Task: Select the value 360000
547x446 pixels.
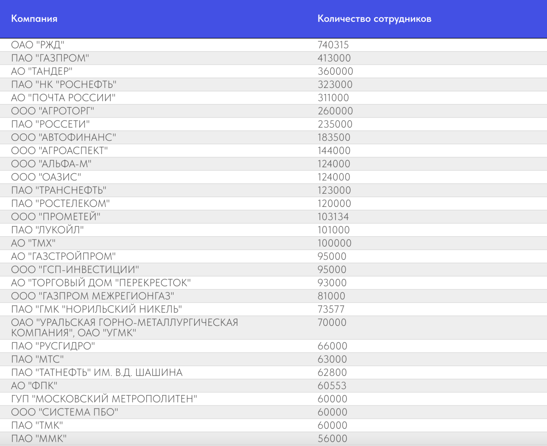Action: coord(335,71)
